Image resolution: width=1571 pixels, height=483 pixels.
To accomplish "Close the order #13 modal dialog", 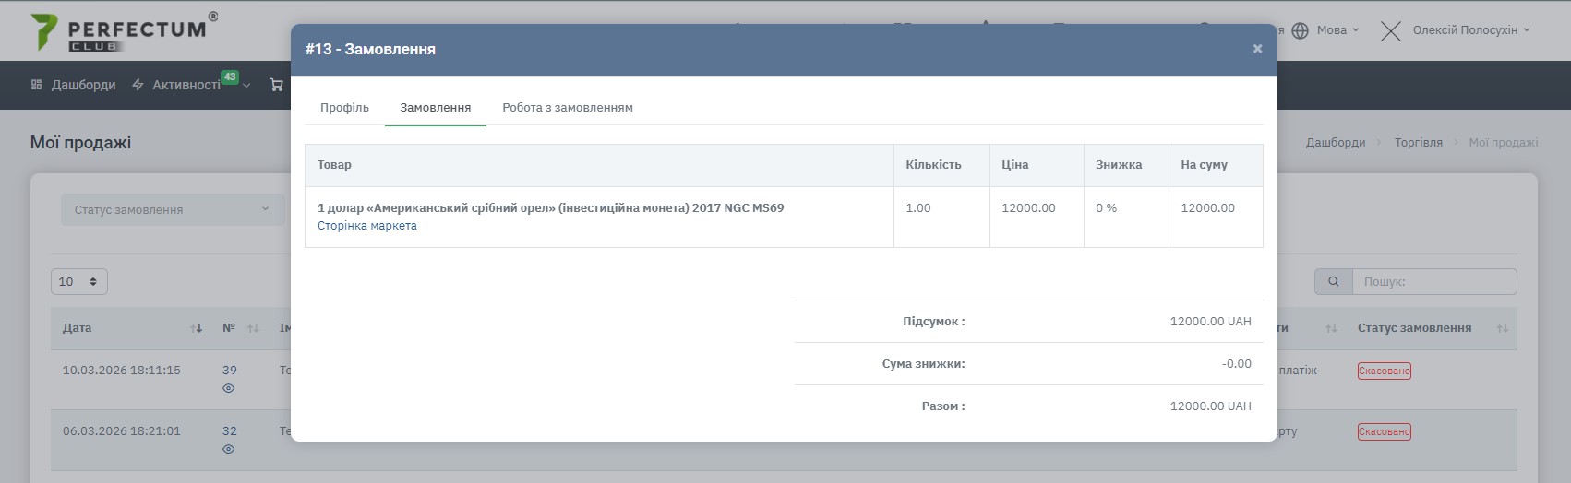I will [x=1256, y=49].
